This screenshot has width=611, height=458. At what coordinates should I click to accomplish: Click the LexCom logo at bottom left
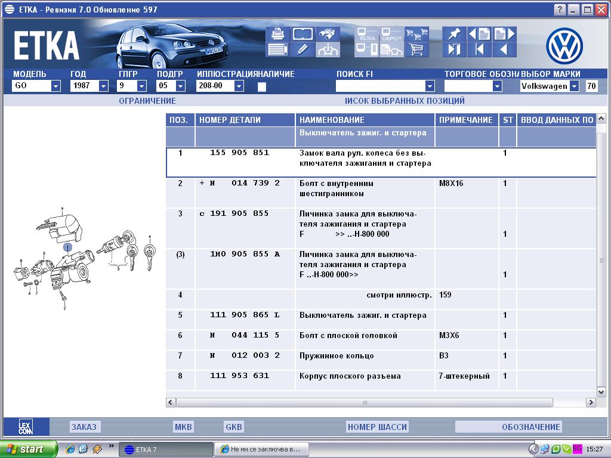[26, 427]
